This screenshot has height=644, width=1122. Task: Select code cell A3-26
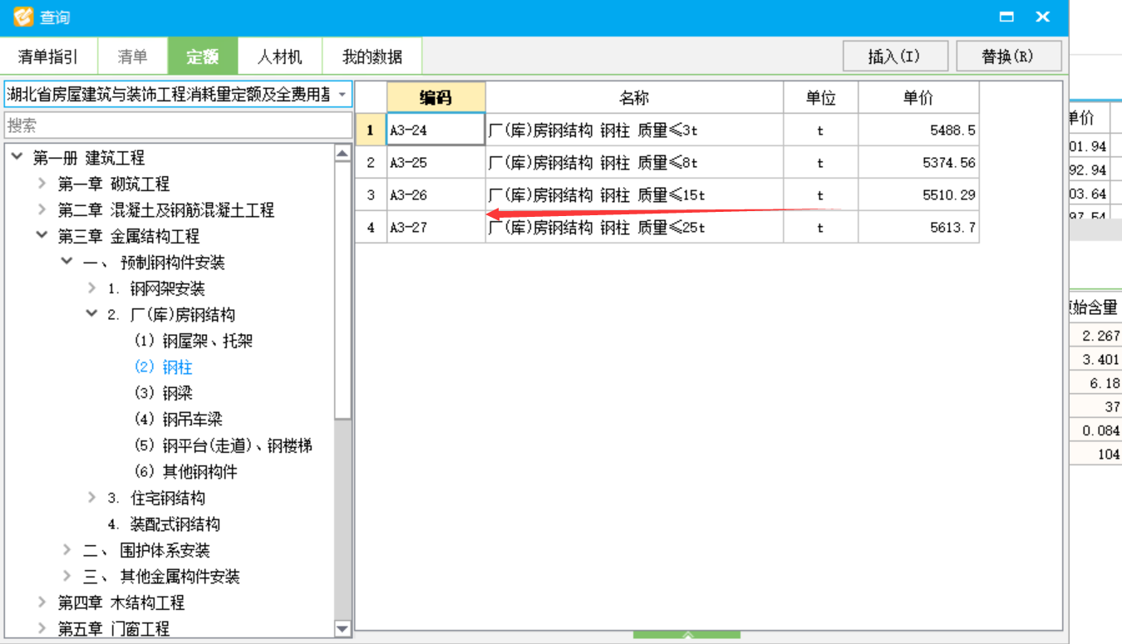(x=436, y=194)
